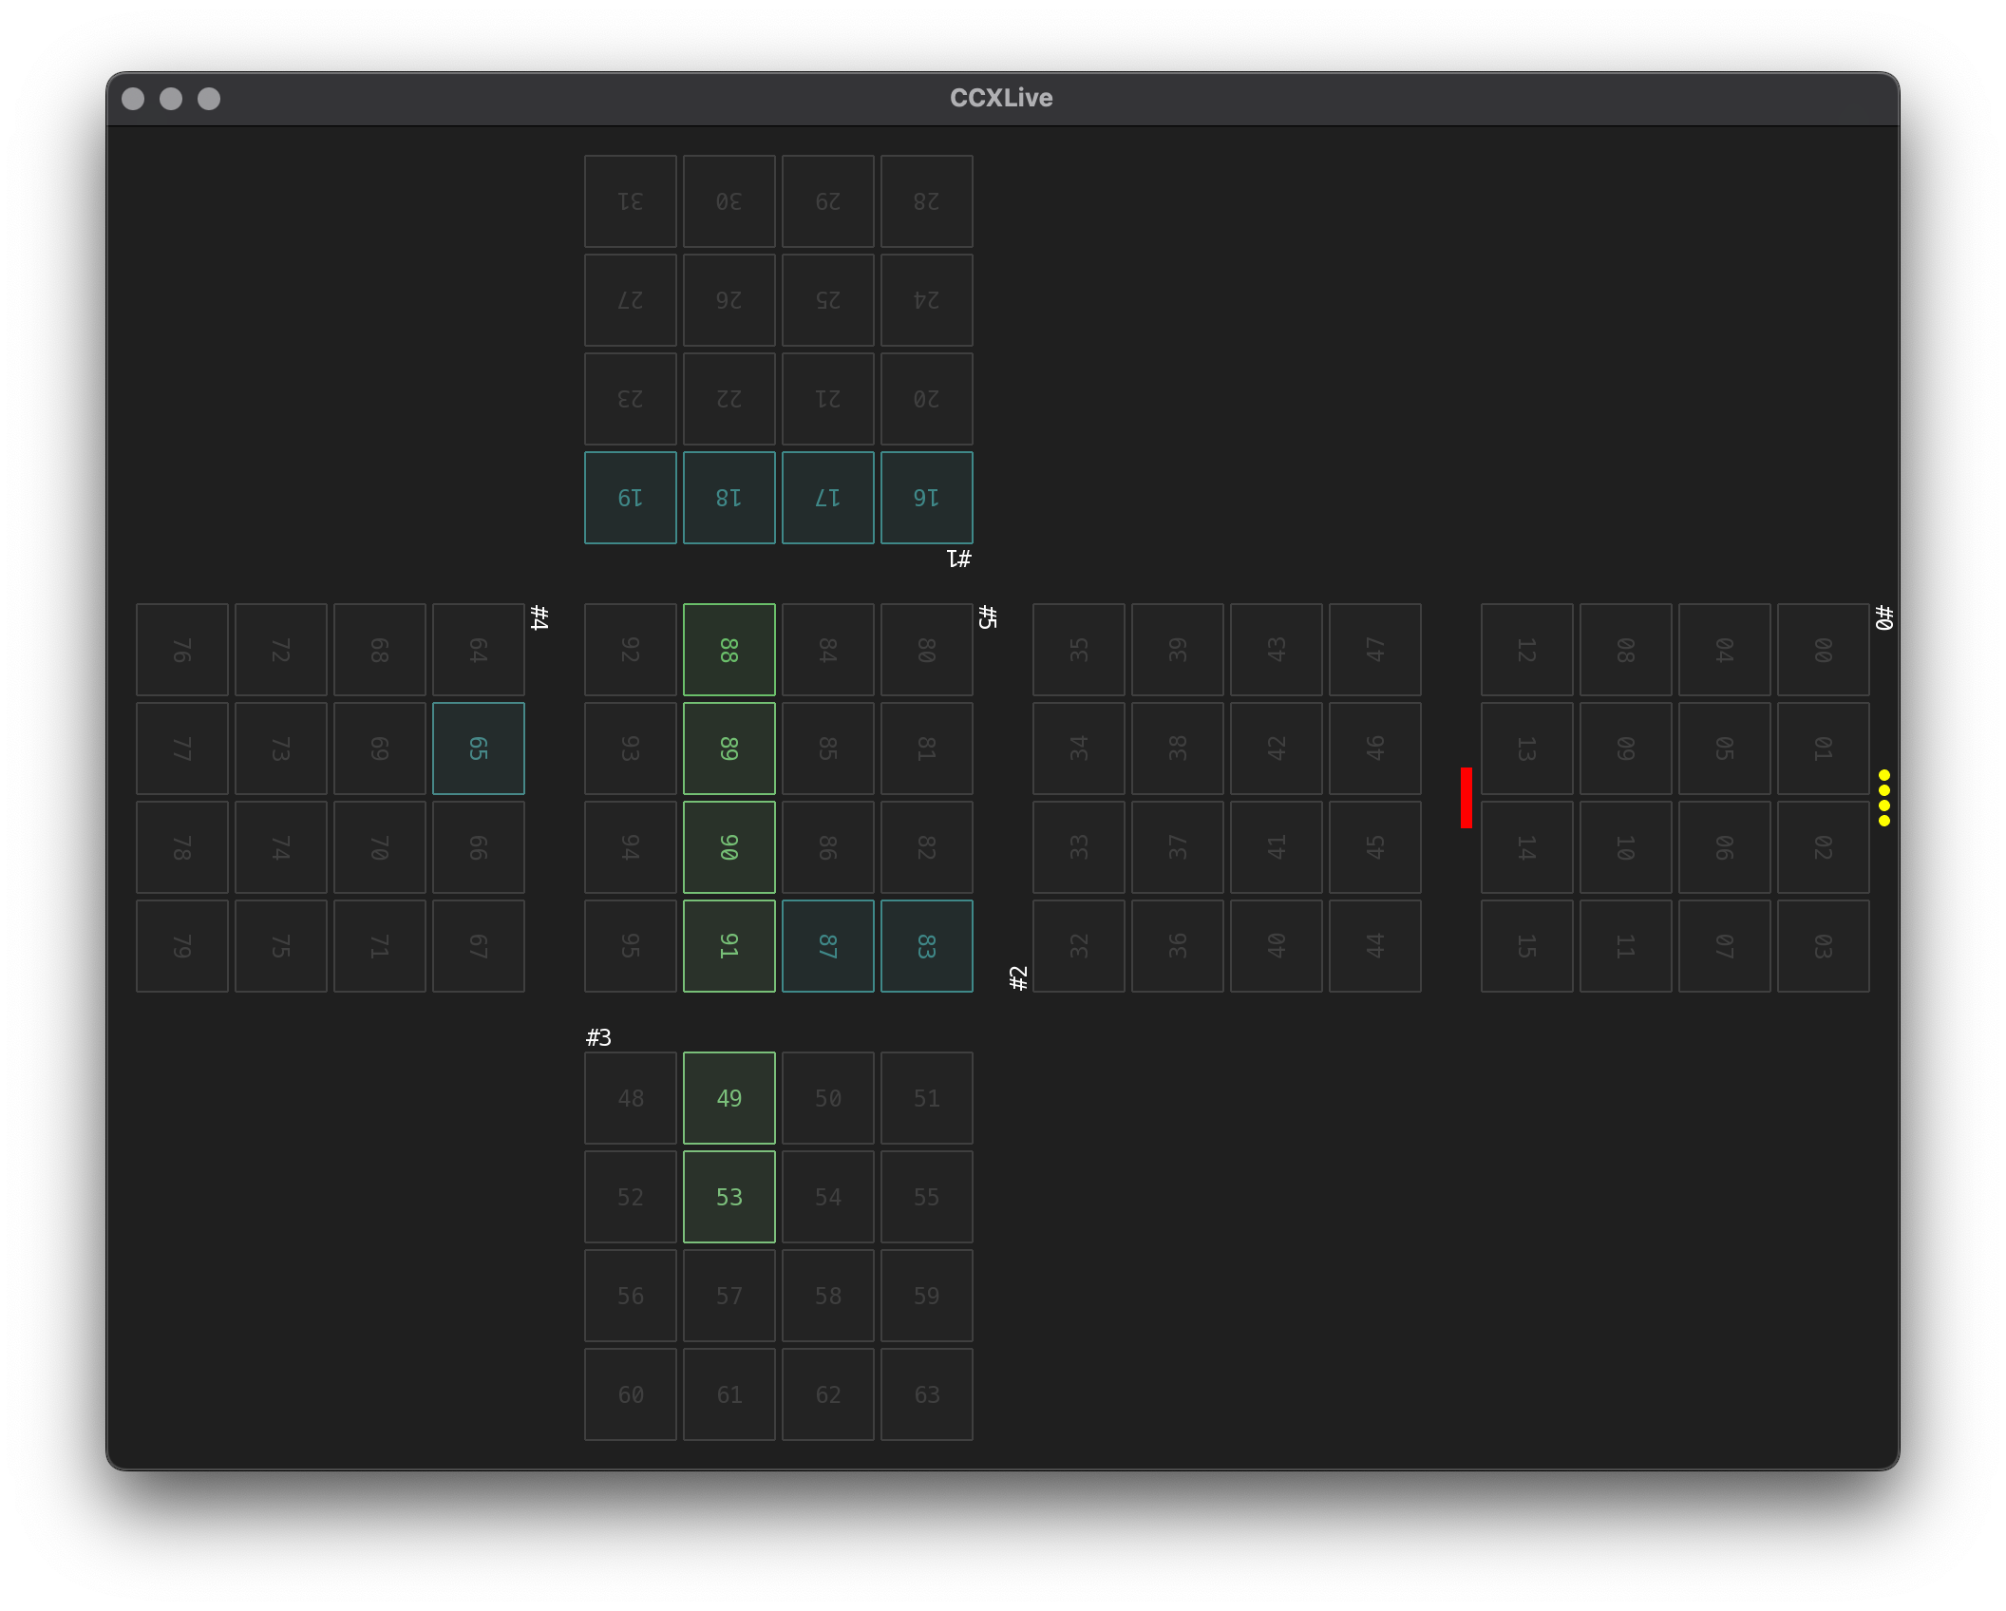Click green highlighted pad 88
Screen dimensions: 2006x1611
coord(729,650)
